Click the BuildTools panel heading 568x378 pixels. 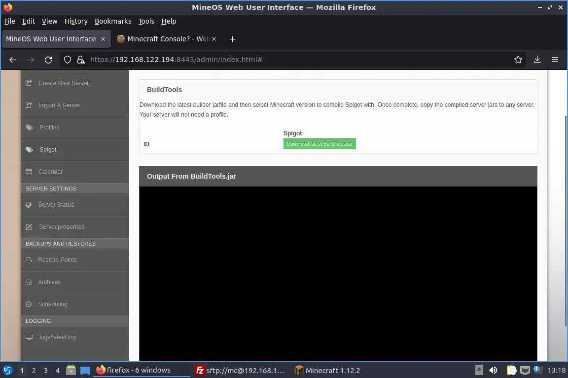(165, 90)
